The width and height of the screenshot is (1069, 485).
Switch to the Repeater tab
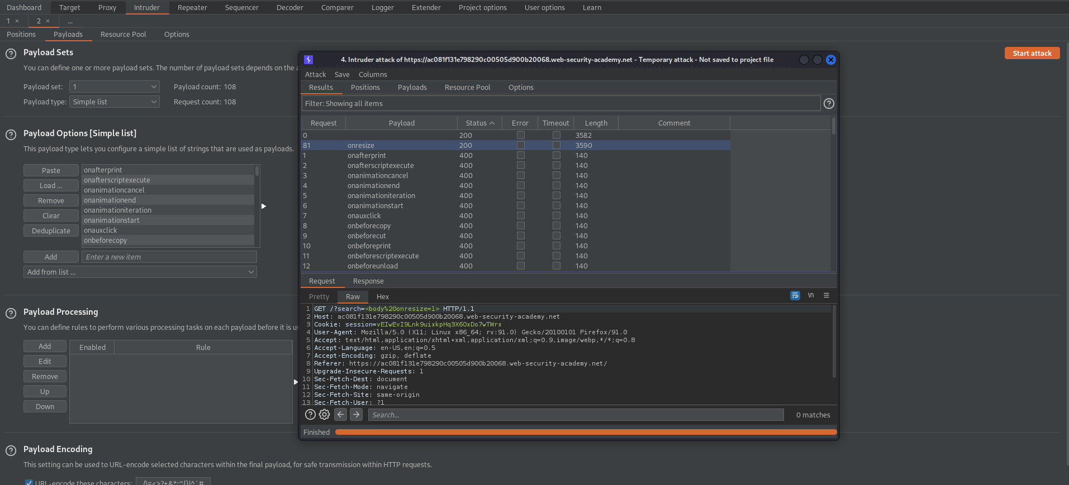[x=192, y=8]
